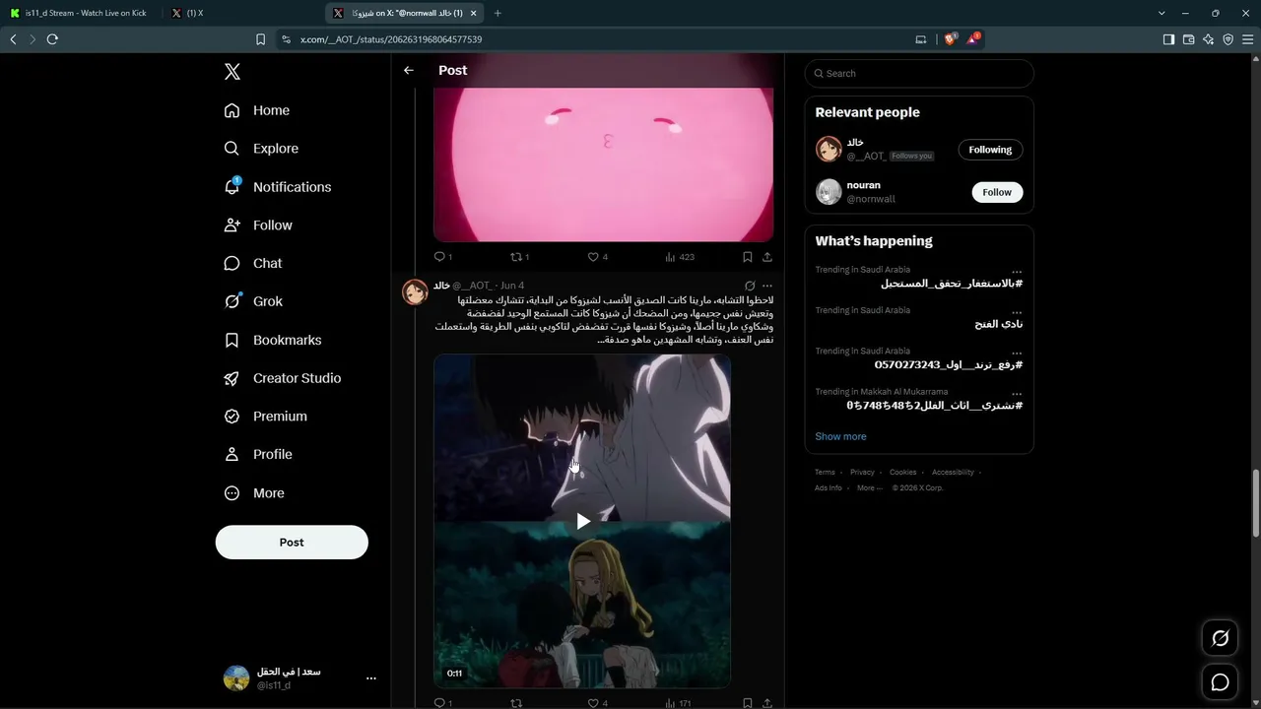Open the pink image attachment
The height and width of the screenshot is (709, 1261).
[x=604, y=164]
